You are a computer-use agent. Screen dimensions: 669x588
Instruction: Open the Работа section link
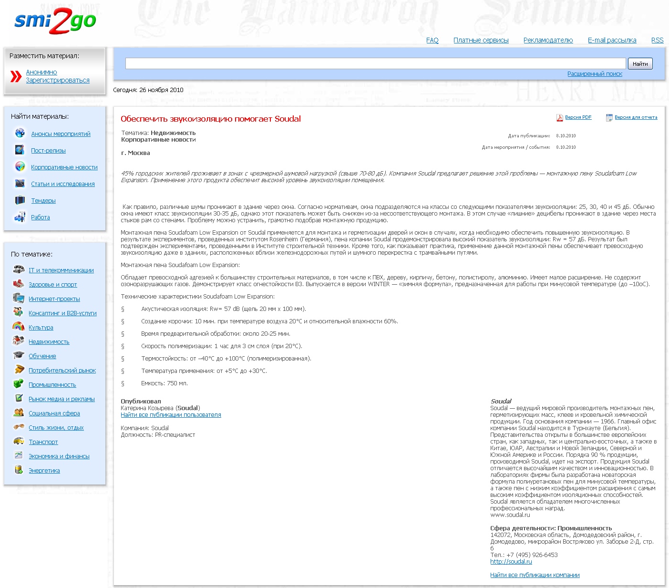41,217
